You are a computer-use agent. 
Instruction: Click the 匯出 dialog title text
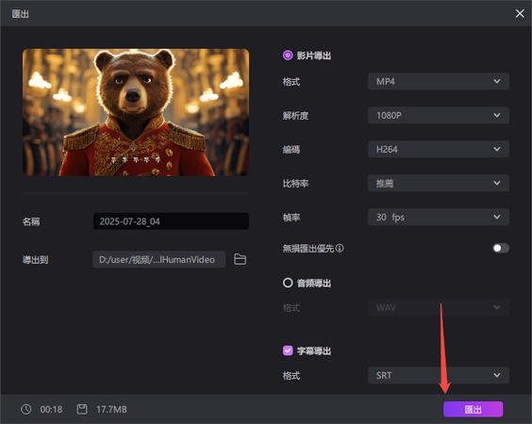(x=21, y=14)
